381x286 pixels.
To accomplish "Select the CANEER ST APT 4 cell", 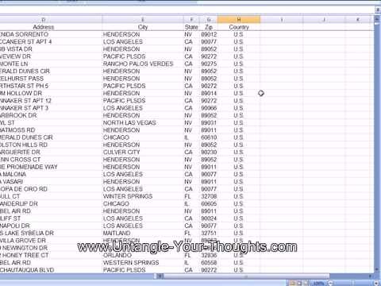I will 51,42.
